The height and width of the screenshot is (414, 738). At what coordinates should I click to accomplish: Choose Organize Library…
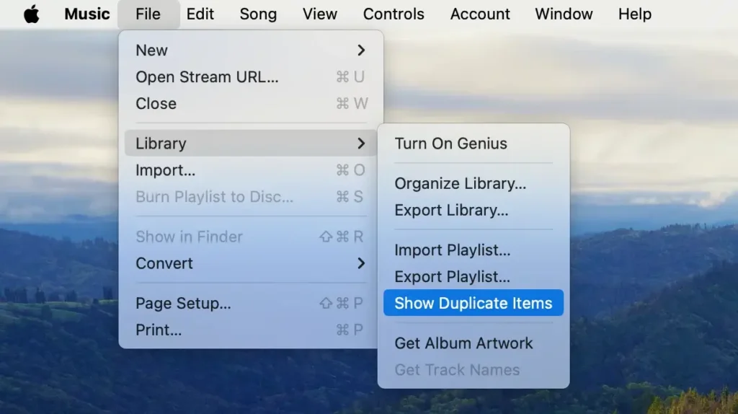click(x=474, y=183)
